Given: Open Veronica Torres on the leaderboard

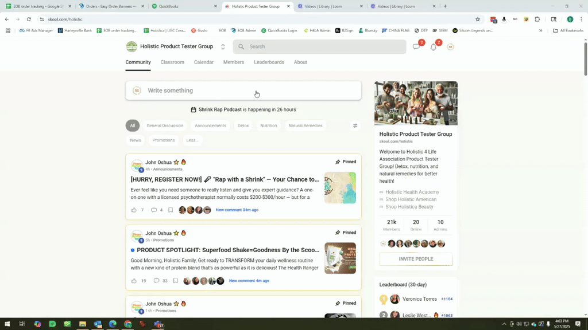Looking at the screenshot, I should click(420, 299).
